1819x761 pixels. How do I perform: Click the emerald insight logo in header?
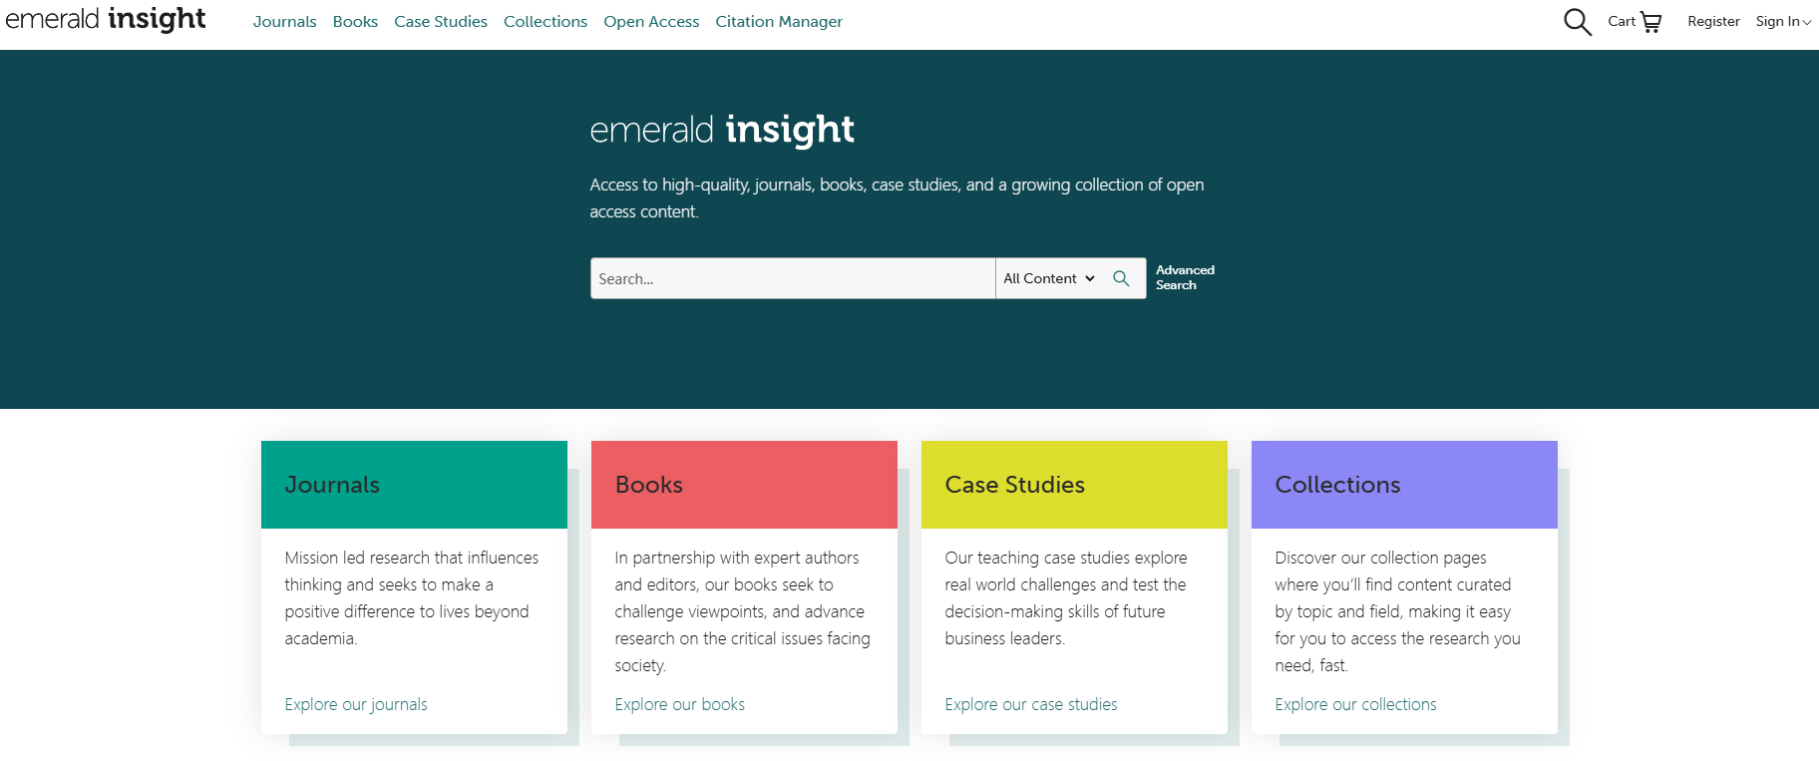(106, 20)
